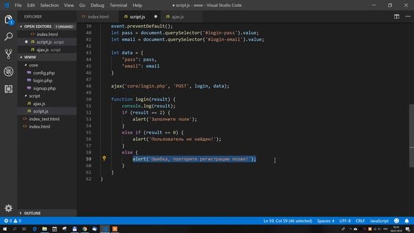Open Chrome from the taskbar
414x233 pixels.
[85, 229]
